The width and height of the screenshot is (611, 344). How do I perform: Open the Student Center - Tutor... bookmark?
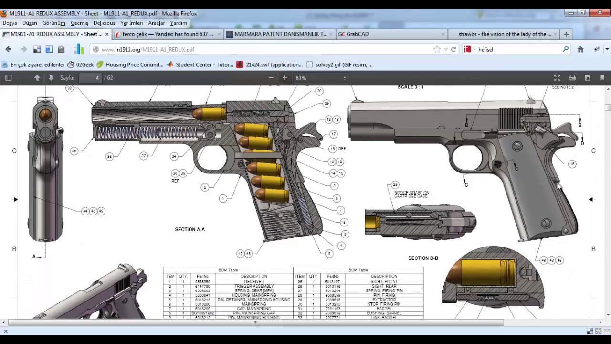(200, 64)
